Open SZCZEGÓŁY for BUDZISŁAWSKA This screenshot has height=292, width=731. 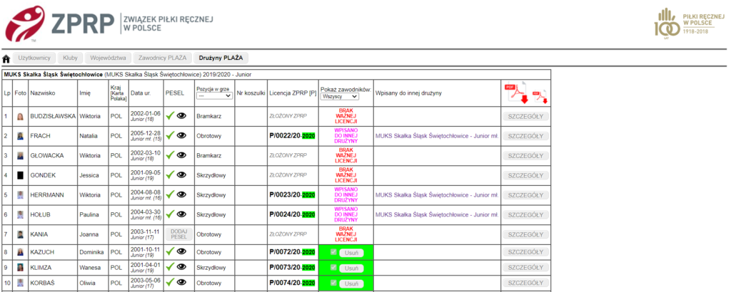(x=525, y=117)
